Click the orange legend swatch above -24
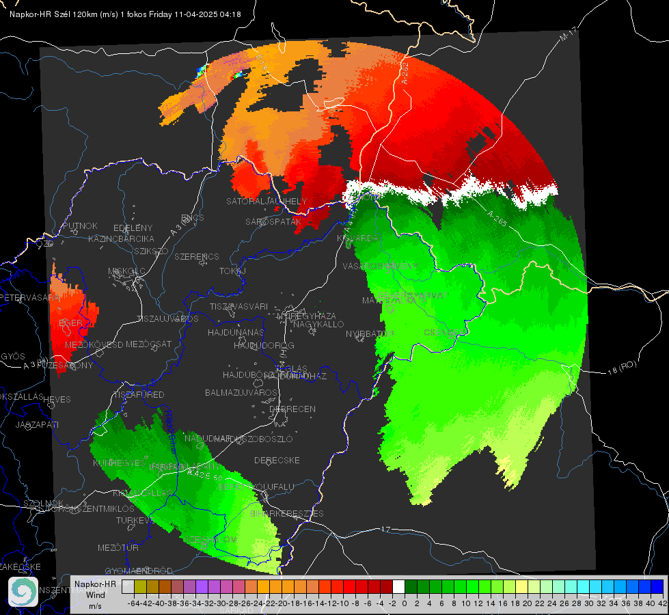This screenshot has height=615, width=669. [x=263, y=587]
